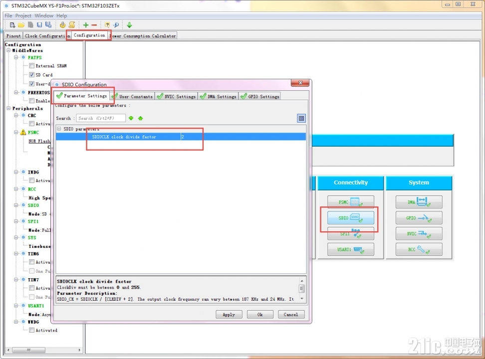Viewport: 485px width, 359px height.
Task: Click the green search-next down arrow
Action: coord(131,118)
